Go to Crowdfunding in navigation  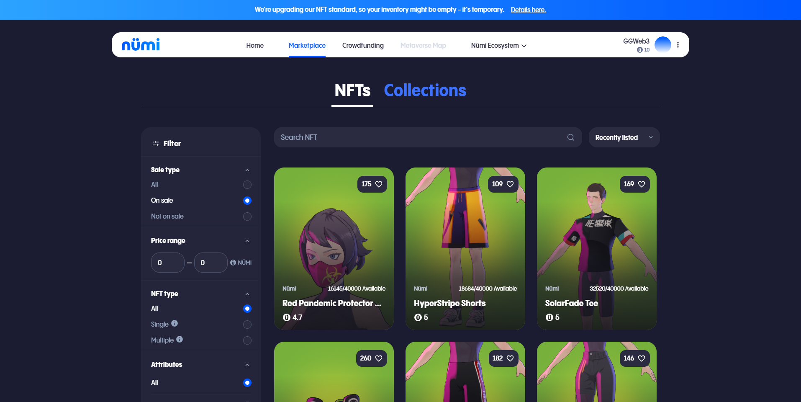click(x=363, y=45)
